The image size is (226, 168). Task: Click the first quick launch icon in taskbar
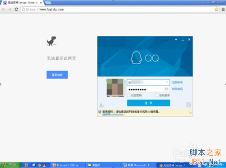(26, 165)
